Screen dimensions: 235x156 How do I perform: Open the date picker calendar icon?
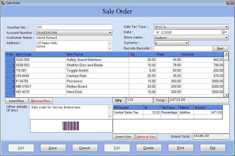click(x=224, y=32)
